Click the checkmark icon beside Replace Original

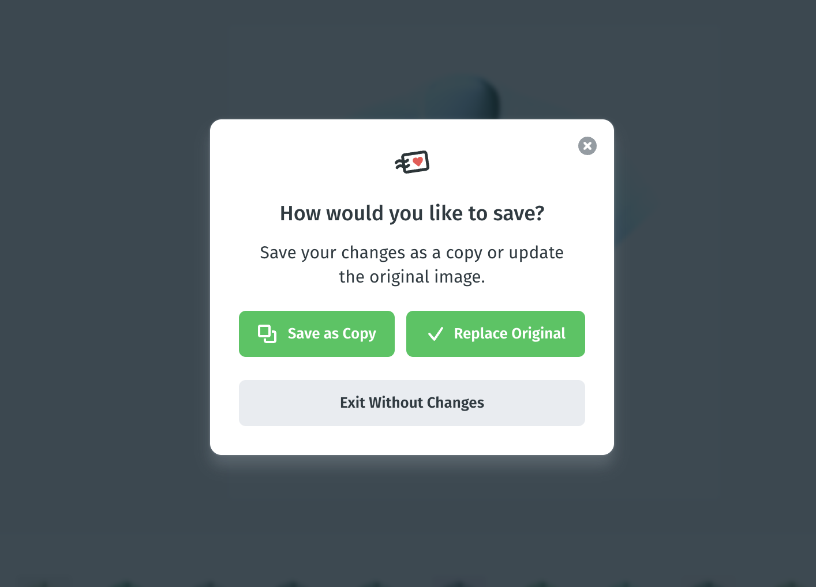point(436,334)
